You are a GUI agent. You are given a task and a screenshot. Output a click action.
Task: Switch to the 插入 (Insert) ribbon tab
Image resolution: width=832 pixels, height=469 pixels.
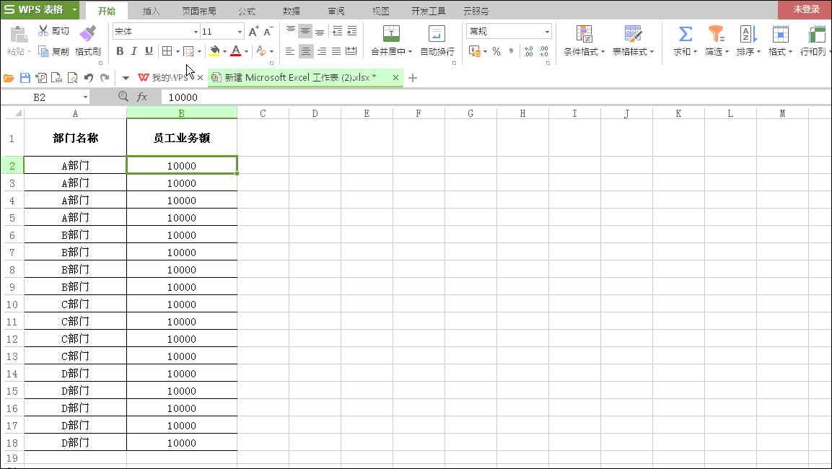152,11
